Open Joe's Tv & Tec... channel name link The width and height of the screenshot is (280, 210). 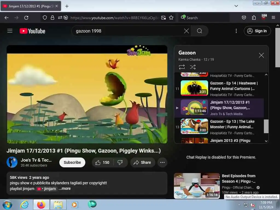coord(36,160)
